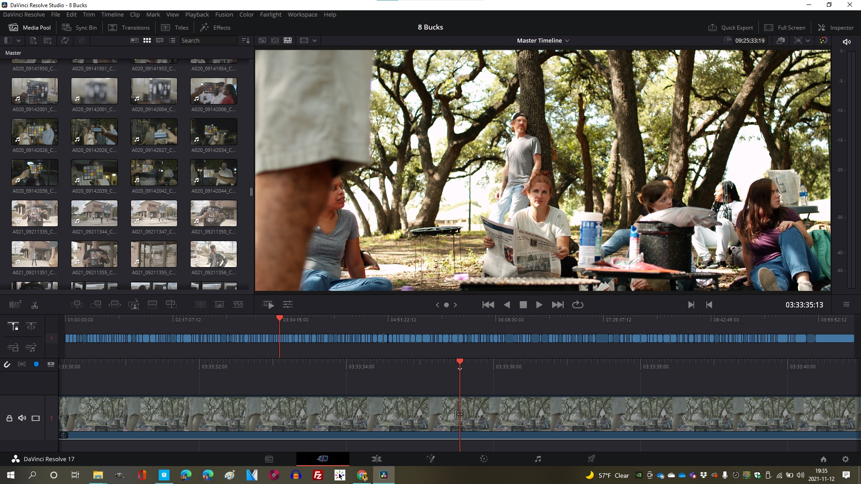Image resolution: width=861 pixels, height=484 pixels.
Task: Open the Fusion menu
Action: click(x=224, y=14)
